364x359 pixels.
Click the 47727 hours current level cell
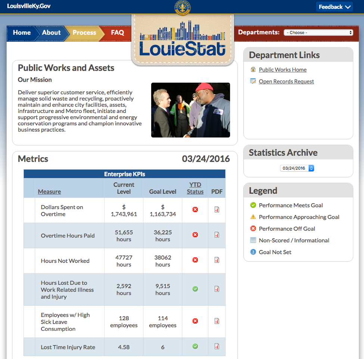pos(124,261)
